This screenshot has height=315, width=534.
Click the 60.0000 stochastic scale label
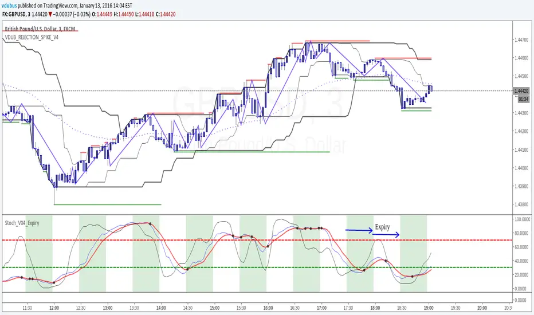[x=523, y=247]
